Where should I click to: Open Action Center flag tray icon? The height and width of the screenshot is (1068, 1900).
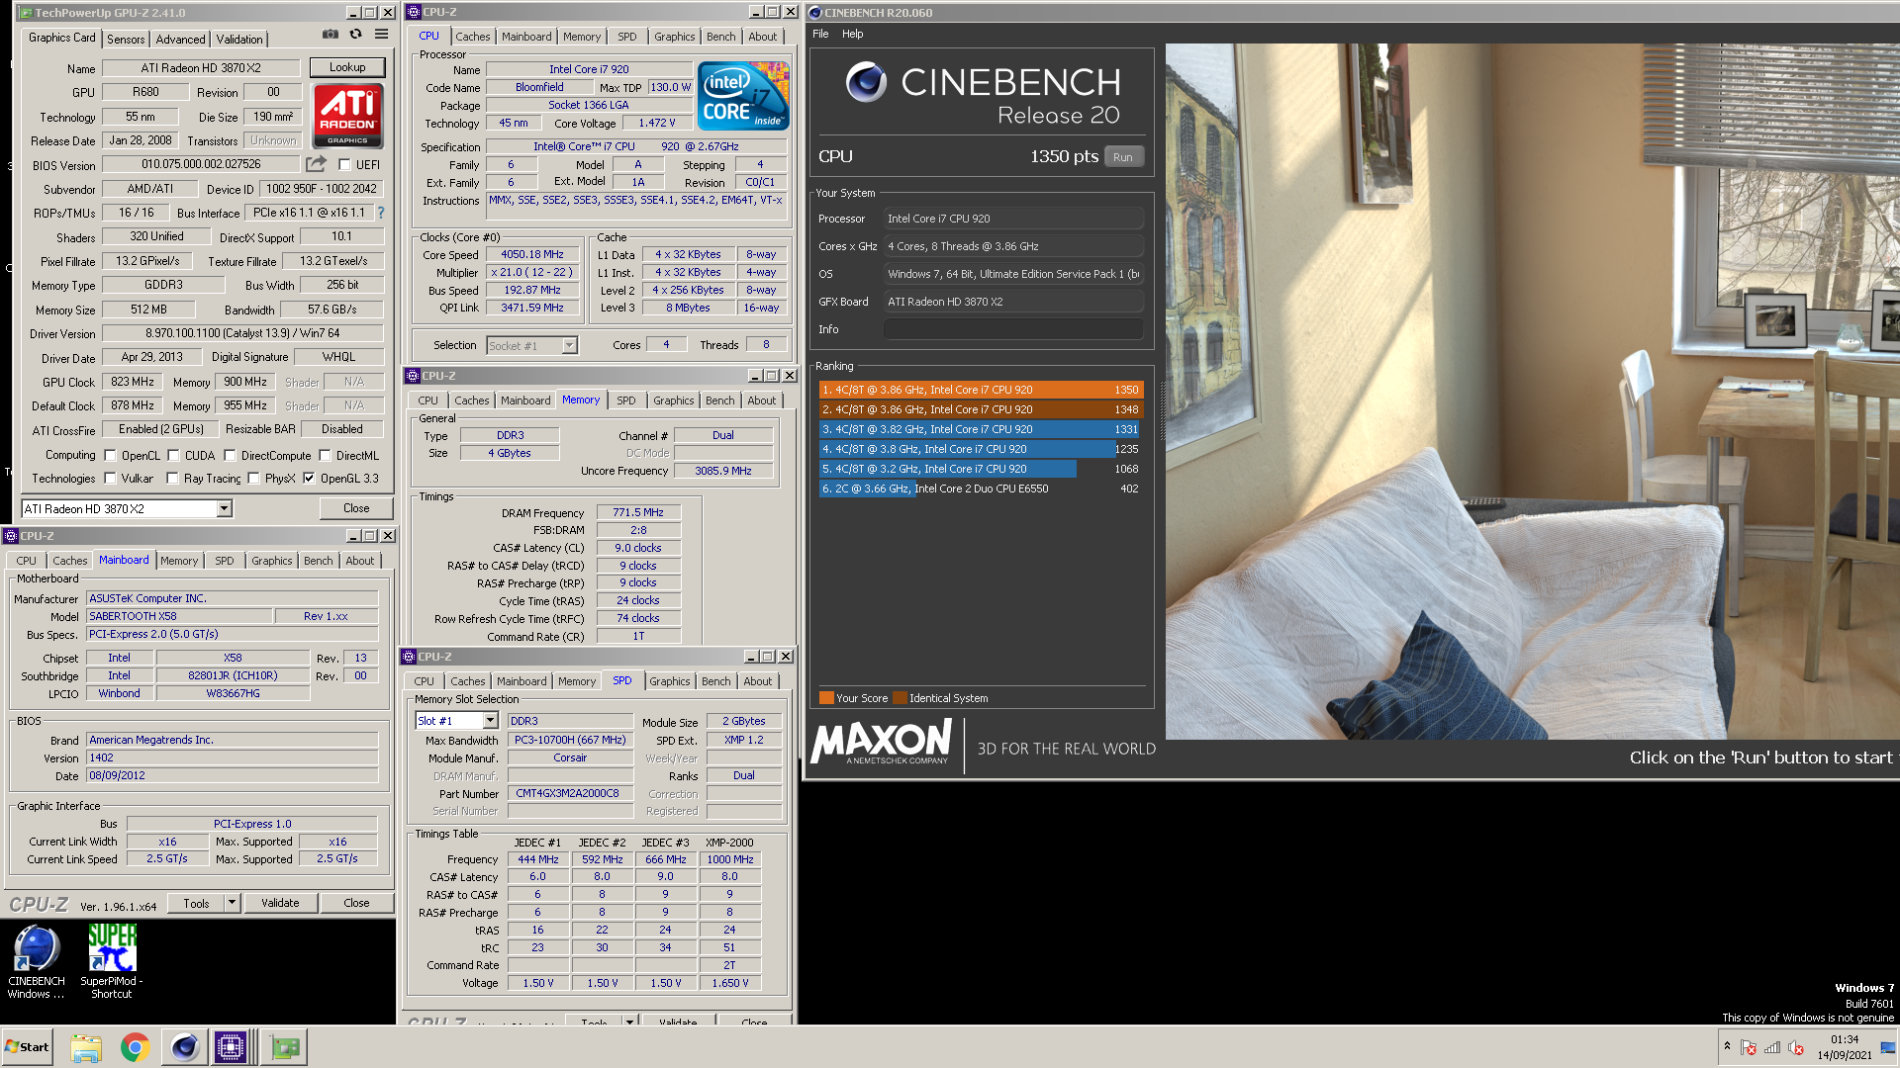1749,1047
